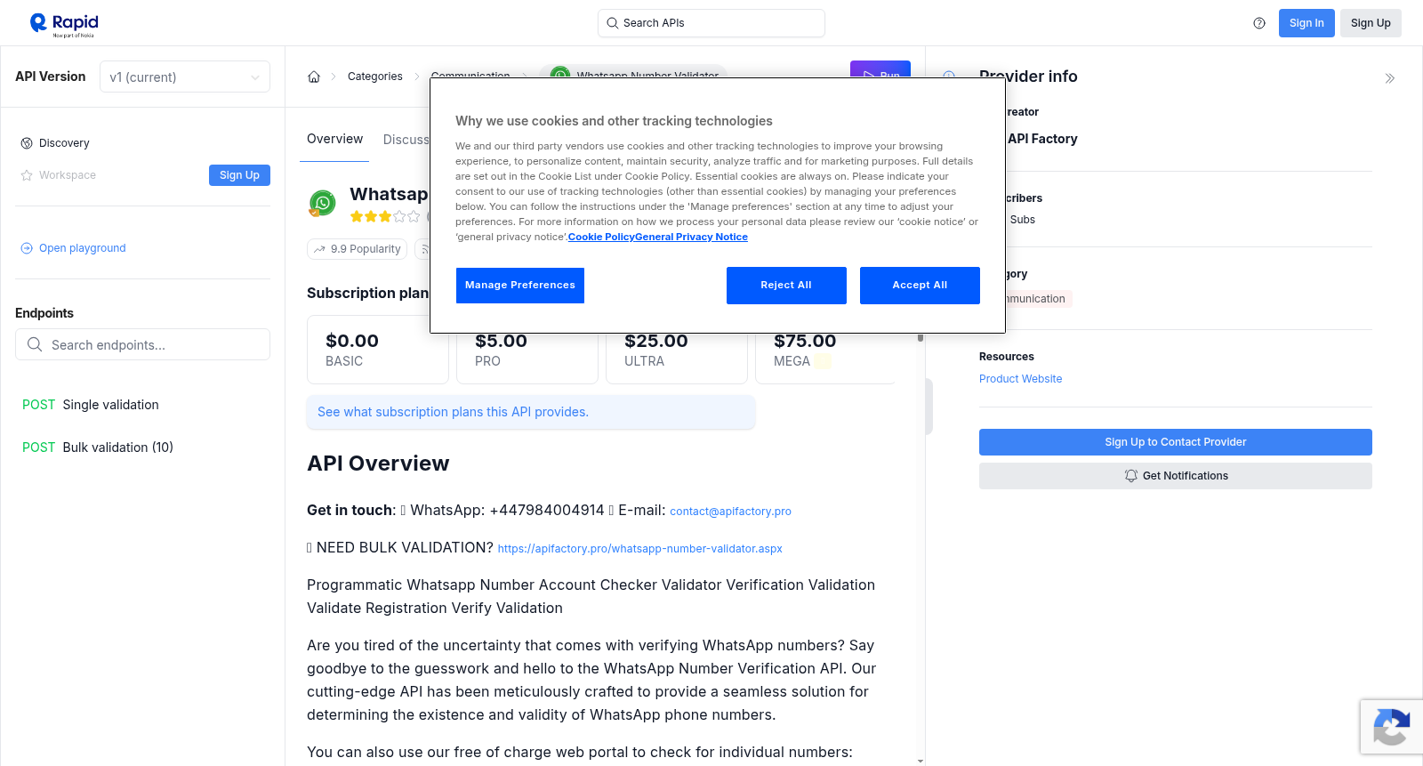Click the star rating of the API
Image resolution: width=1423 pixels, height=766 pixels.
385,216
